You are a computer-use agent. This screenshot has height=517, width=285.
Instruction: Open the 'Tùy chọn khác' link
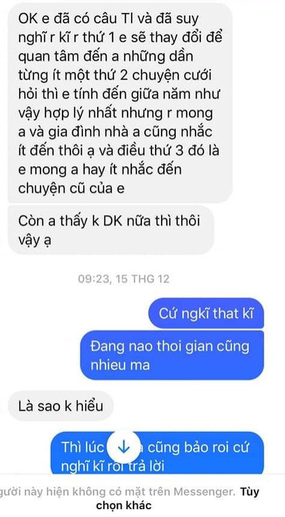178,498
